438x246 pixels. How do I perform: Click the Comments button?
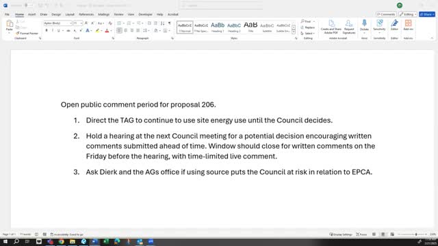click(x=386, y=14)
